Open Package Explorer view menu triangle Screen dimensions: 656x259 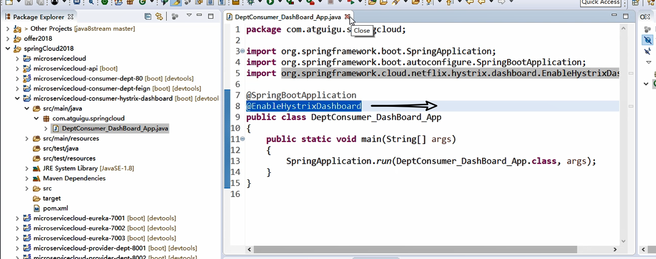point(189,16)
